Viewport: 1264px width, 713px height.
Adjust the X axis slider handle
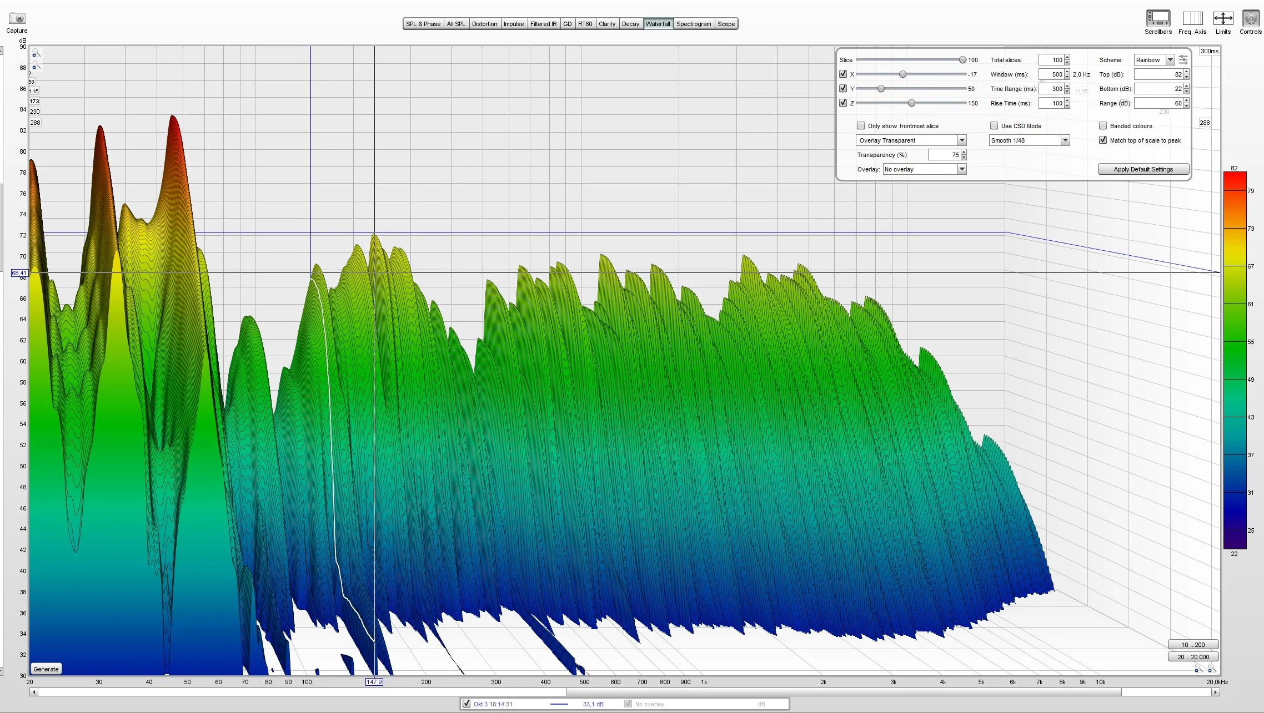[x=902, y=74]
